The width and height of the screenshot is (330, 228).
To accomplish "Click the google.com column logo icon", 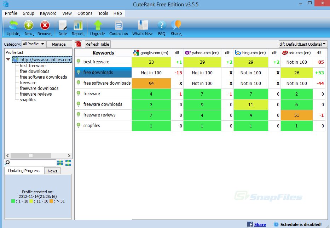I will [x=136, y=53].
